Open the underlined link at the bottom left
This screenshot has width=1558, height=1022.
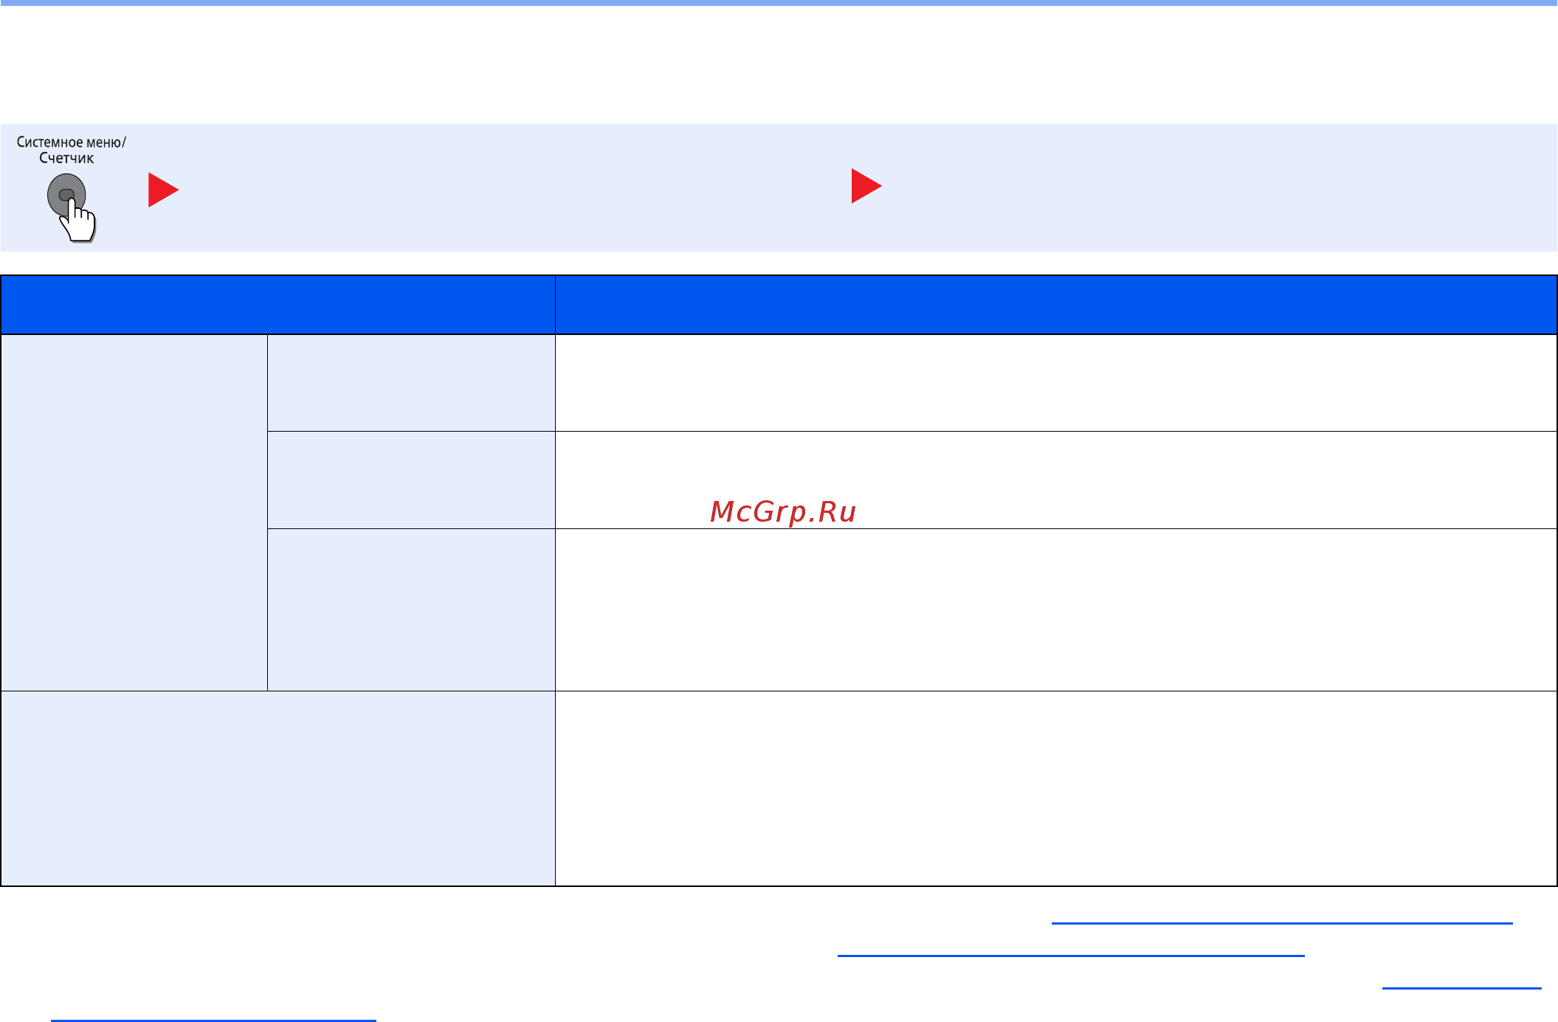click(213, 1020)
